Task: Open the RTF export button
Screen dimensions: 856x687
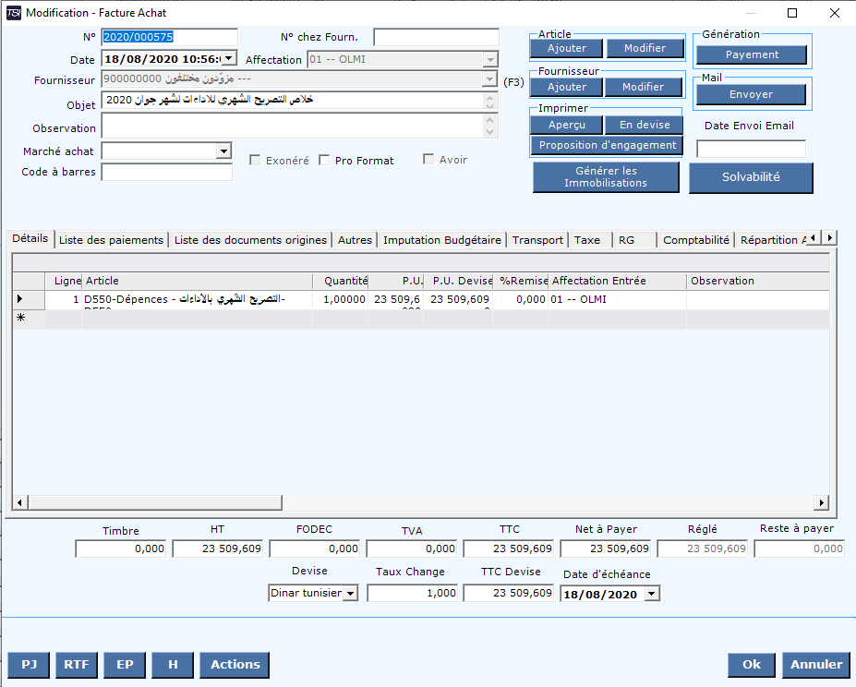Action: tap(77, 665)
